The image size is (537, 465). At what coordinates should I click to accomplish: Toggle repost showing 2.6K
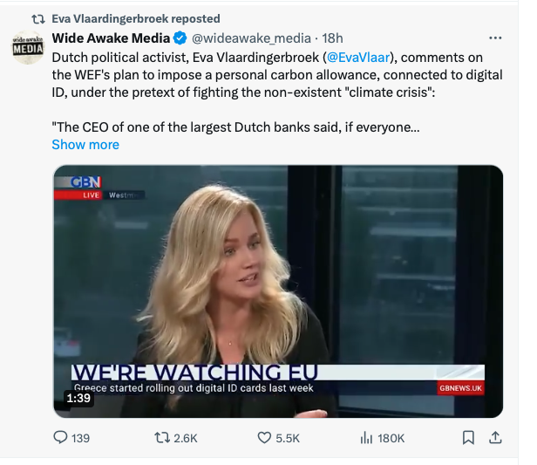(162, 438)
